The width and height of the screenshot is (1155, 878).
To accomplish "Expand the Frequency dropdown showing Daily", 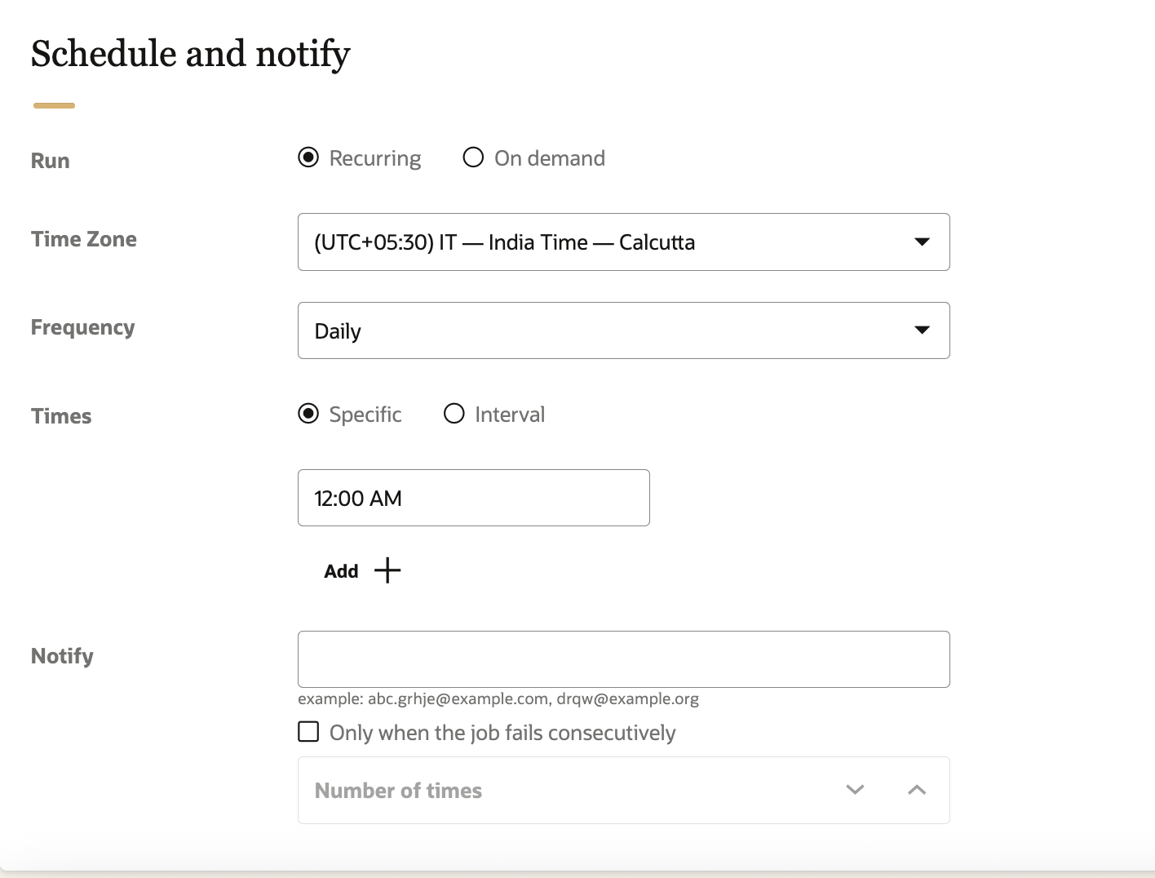I will tap(624, 330).
